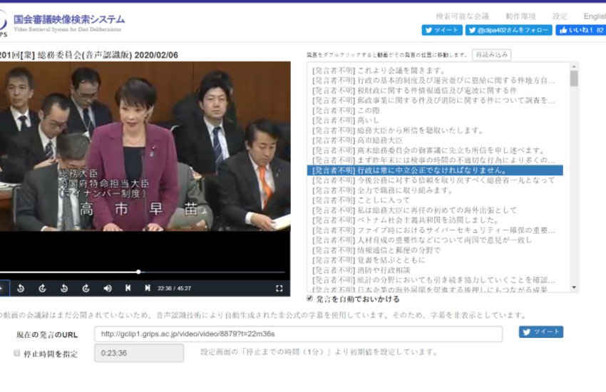This screenshot has height=392, width=606.
Task: Click the transcript list scrollbar up arrow
Action: [x=574, y=66]
